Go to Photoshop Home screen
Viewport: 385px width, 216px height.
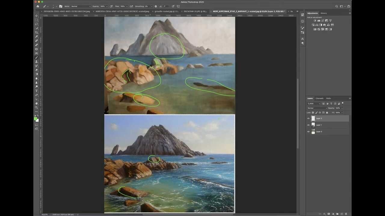38,6
